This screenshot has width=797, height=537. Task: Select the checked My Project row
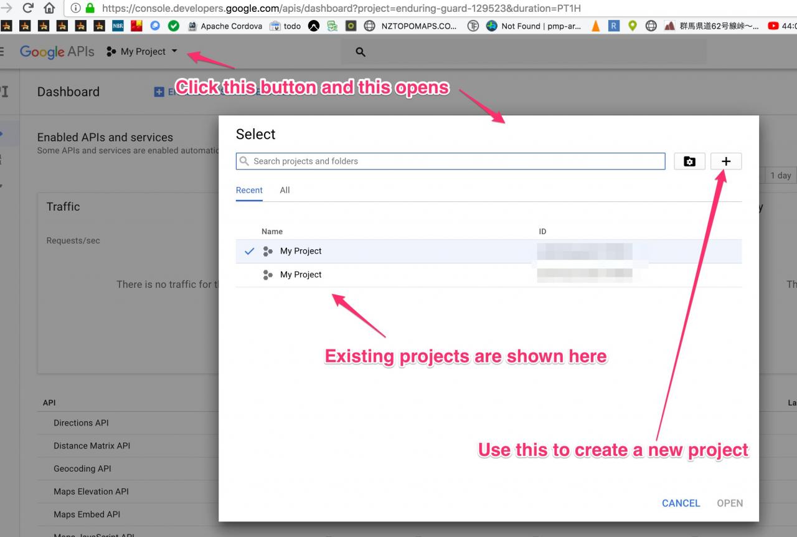(x=489, y=251)
